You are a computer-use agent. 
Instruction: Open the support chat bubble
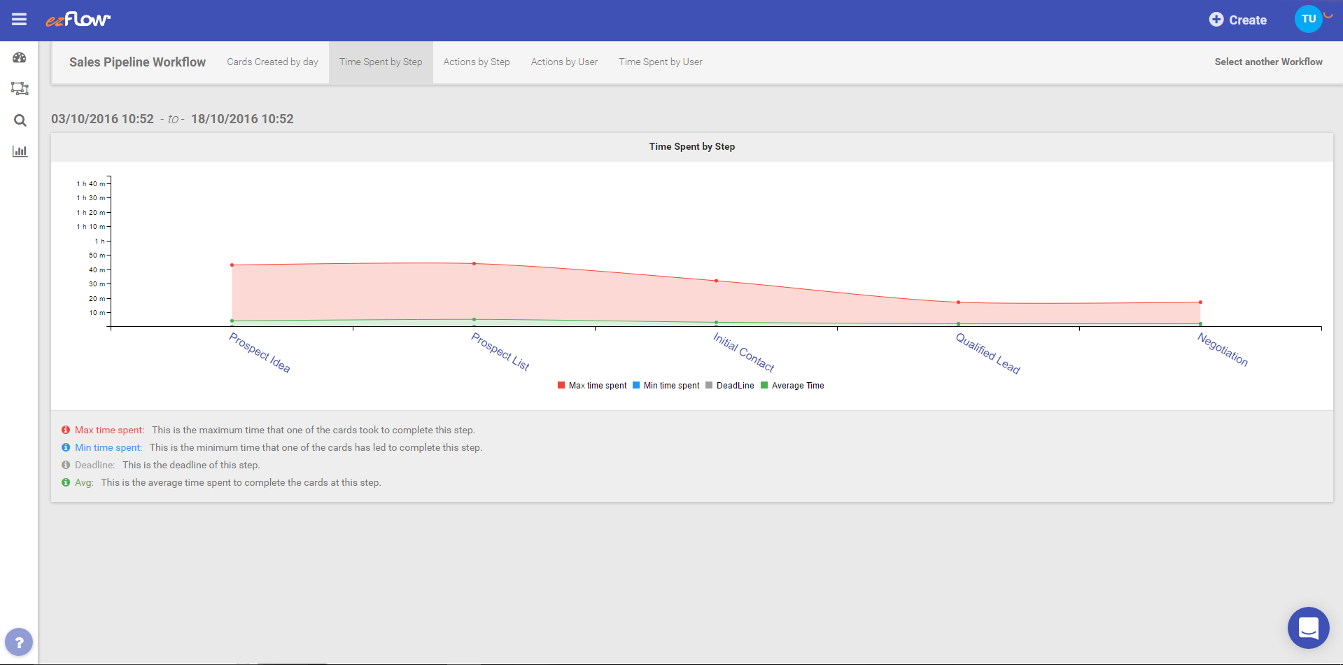tap(1308, 628)
